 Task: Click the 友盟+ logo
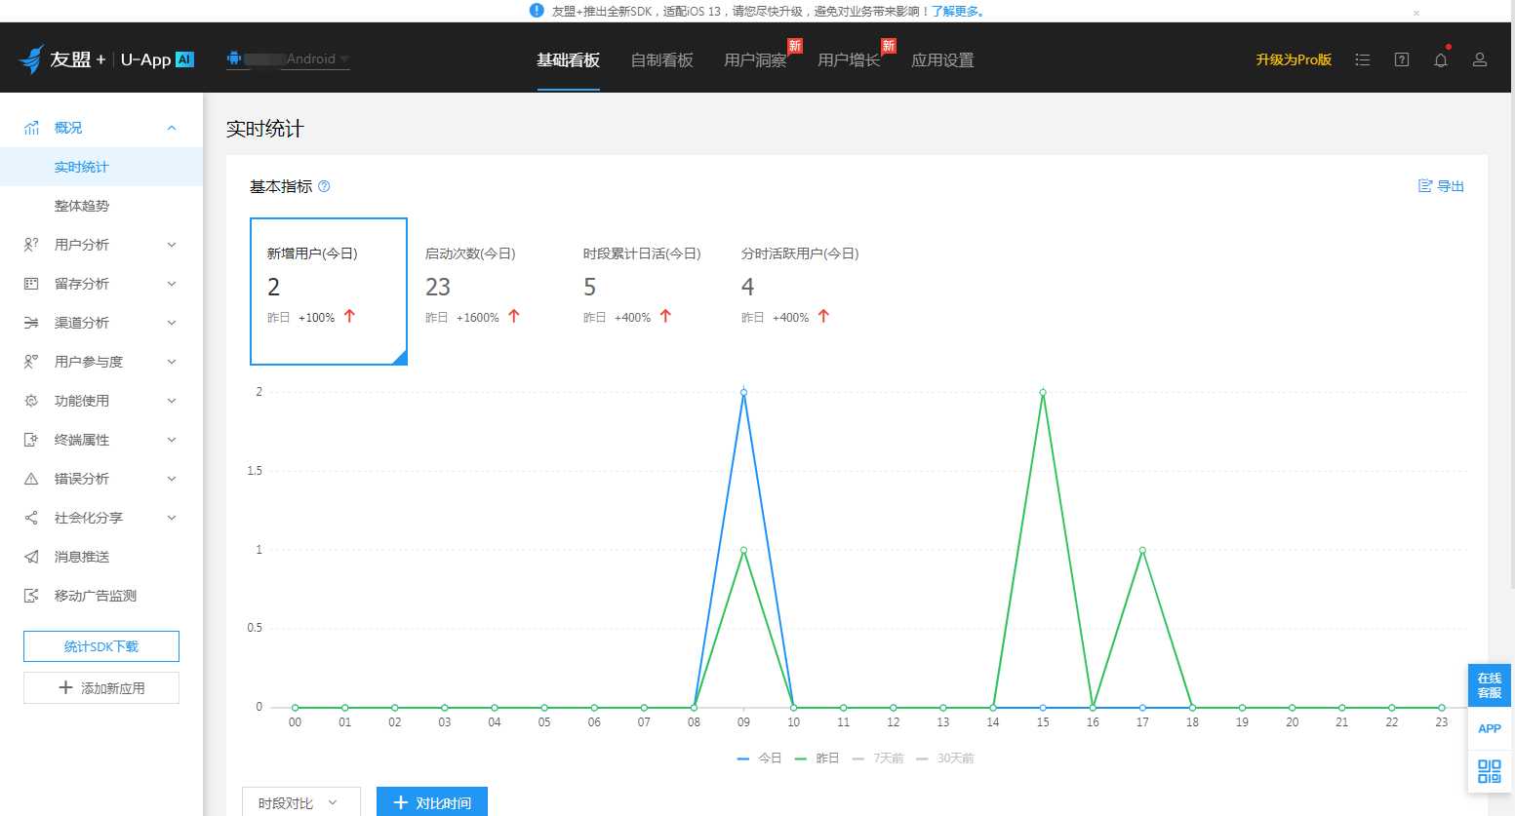[x=61, y=59]
